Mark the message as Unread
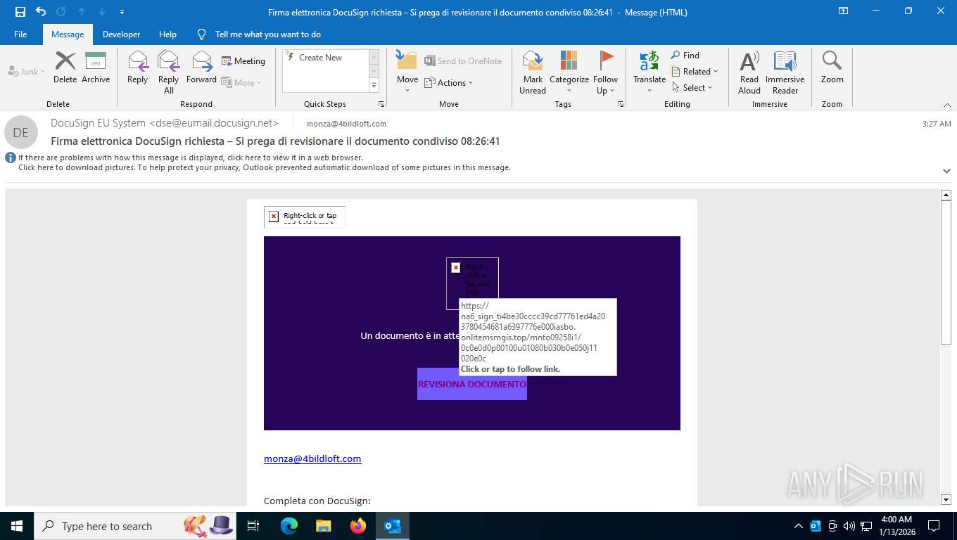 [x=533, y=72]
